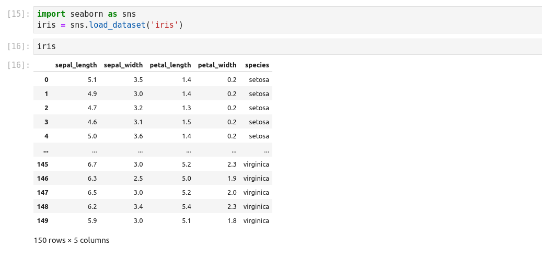Click the code cell with the seaborn import
The width and height of the screenshot is (542, 258).
pyautogui.click(x=287, y=20)
